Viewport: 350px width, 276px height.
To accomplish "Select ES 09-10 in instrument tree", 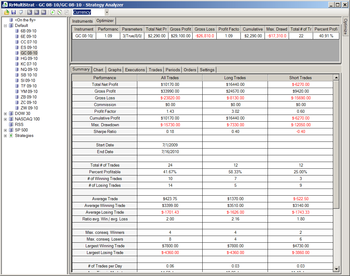I will click(29, 47).
